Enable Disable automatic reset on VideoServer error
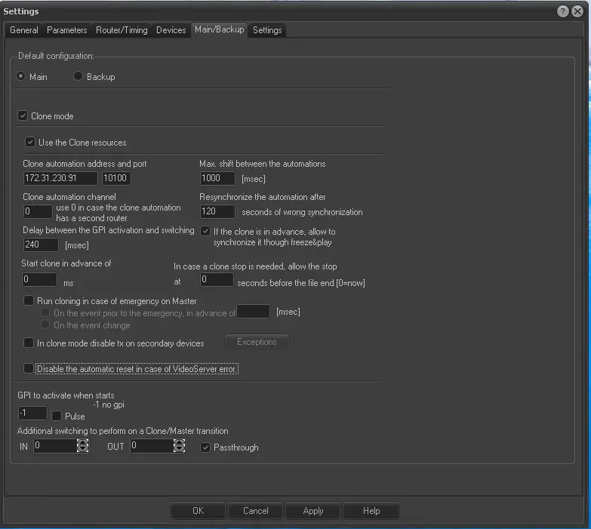This screenshot has width=591, height=529. pos(29,369)
